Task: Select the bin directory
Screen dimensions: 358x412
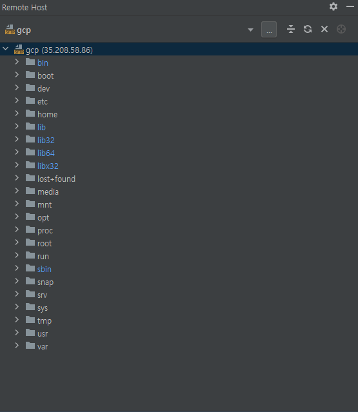Action: point(43,63)
